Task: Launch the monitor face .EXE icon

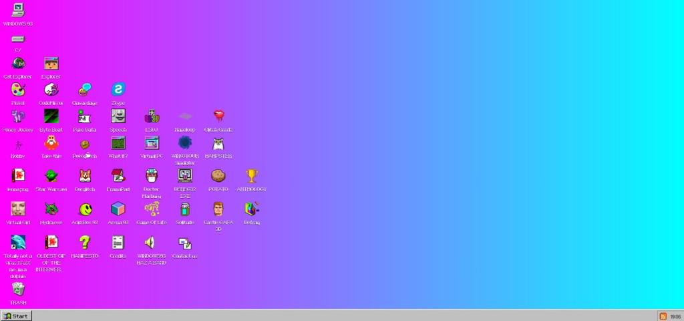Action: [x=185, y=176]
